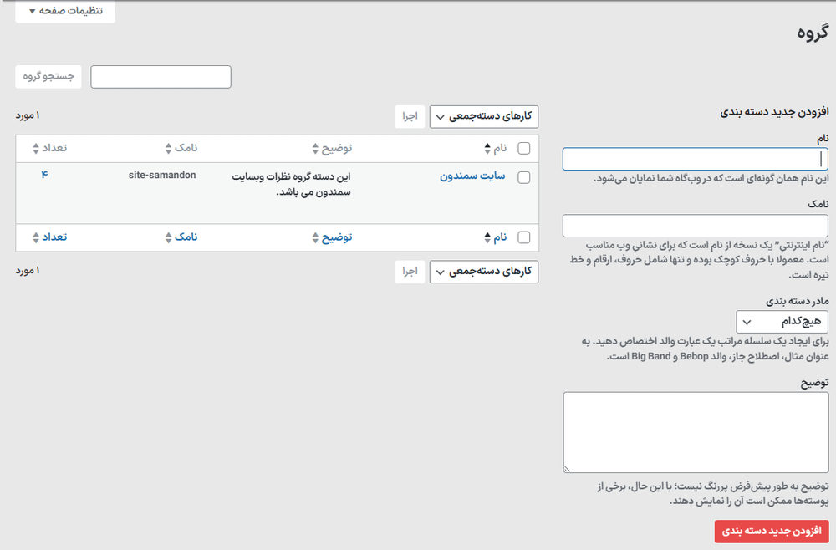Focus the نامک slug input field
The image size is (836, 550).
(695, 226)
